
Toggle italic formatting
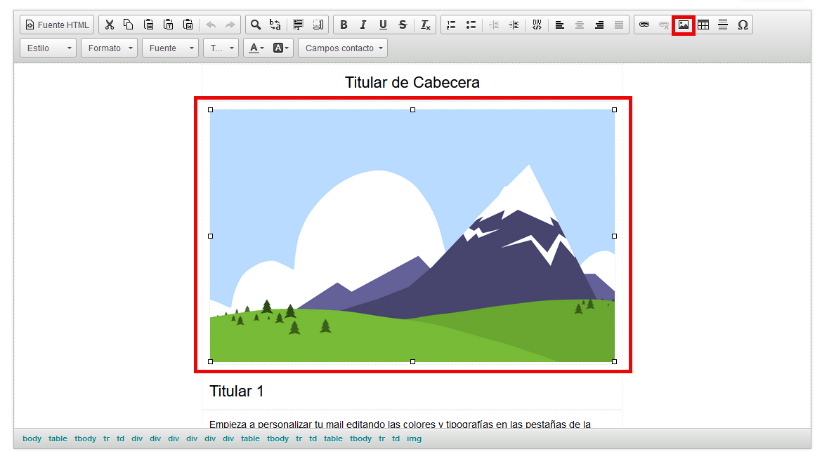pyautogui.click(x=363, y=25)
